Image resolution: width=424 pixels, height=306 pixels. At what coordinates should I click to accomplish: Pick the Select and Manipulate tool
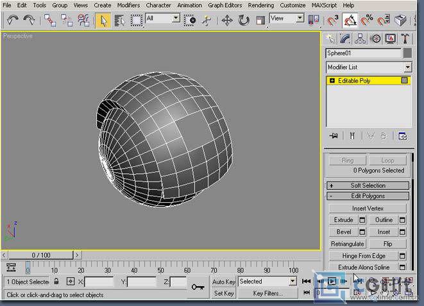tap(207, 21)
